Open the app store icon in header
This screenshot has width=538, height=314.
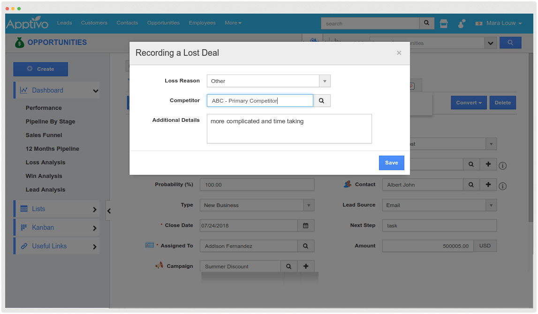(444, 23)
